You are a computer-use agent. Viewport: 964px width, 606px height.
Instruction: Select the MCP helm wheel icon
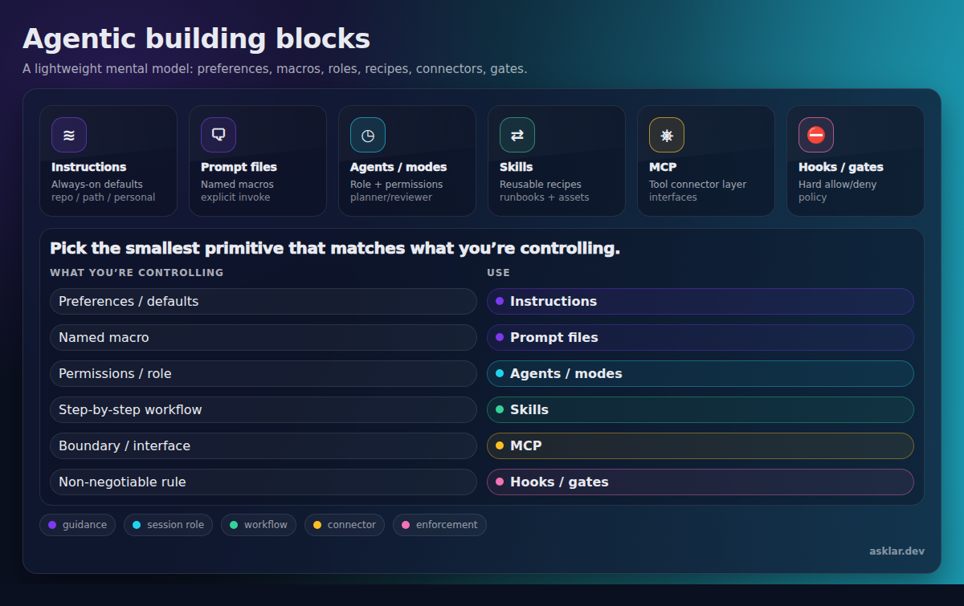667,135
